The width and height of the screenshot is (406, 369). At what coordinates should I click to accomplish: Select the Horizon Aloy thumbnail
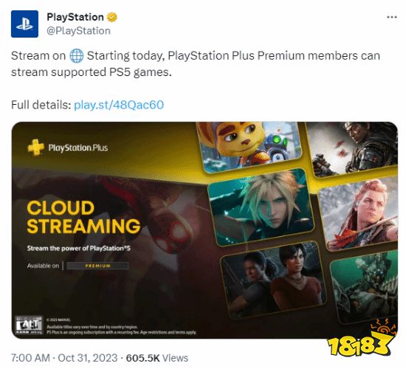[x=359, y=213]
